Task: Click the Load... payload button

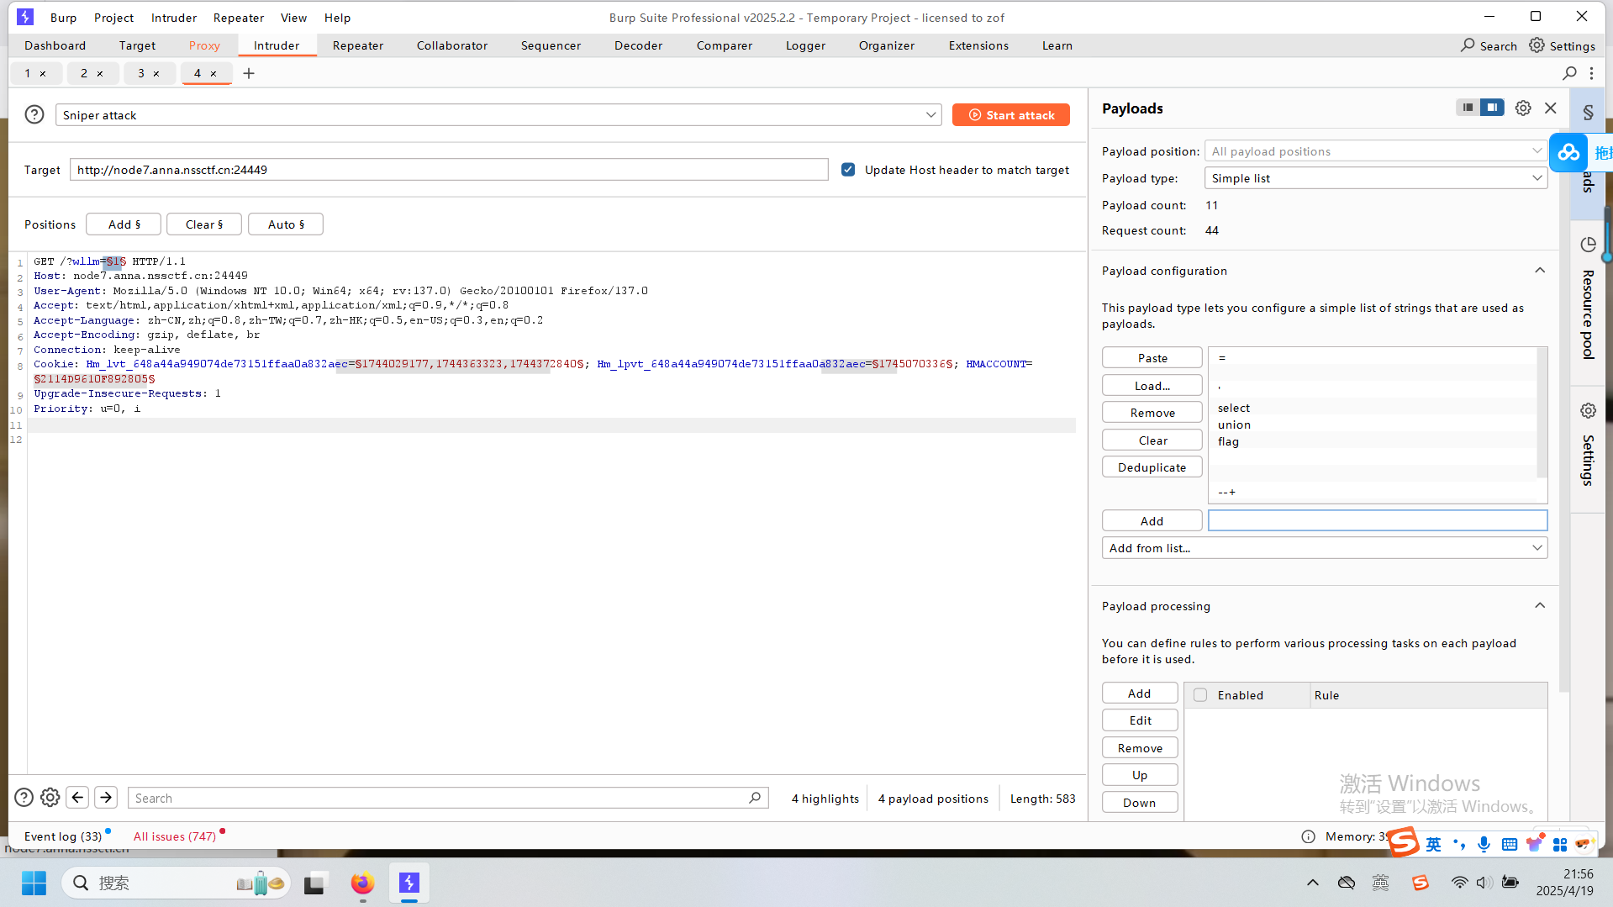Action: [1152, 386]
